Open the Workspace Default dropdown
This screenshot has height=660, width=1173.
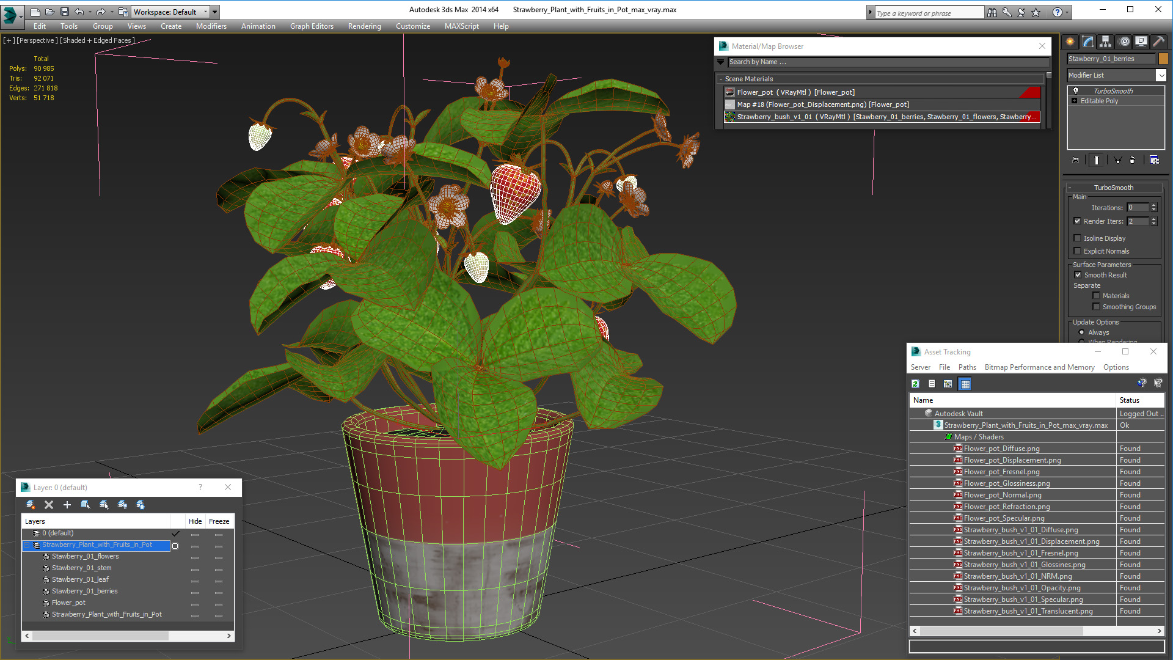[170, 12]
